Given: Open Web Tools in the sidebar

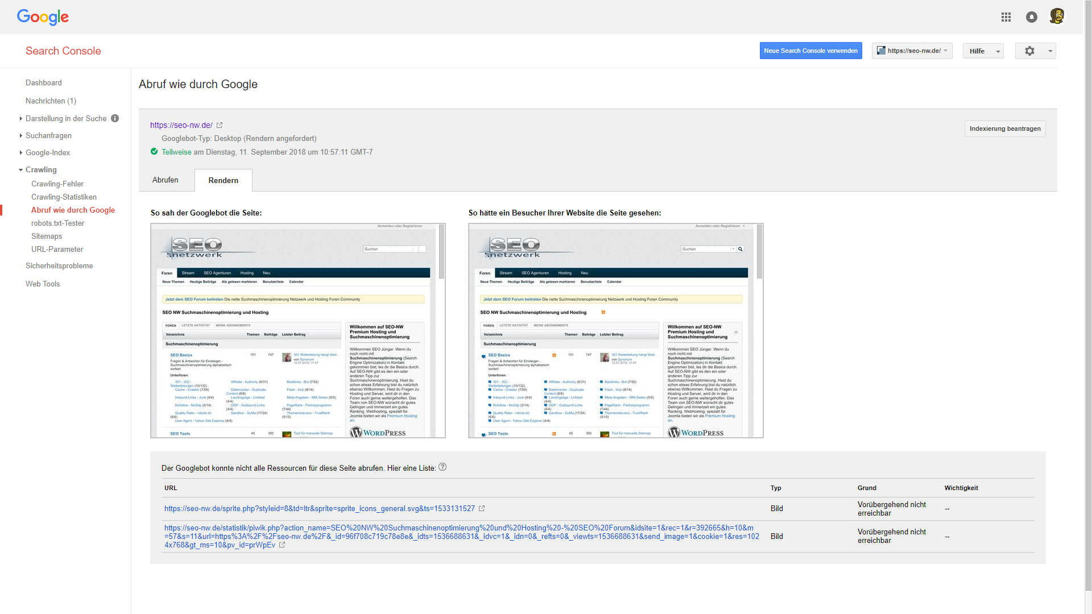Looking at the screenshot, I should [43, 284].
